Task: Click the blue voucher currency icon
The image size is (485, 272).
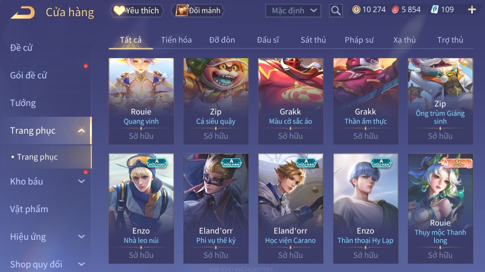Action: click(434, 10)
